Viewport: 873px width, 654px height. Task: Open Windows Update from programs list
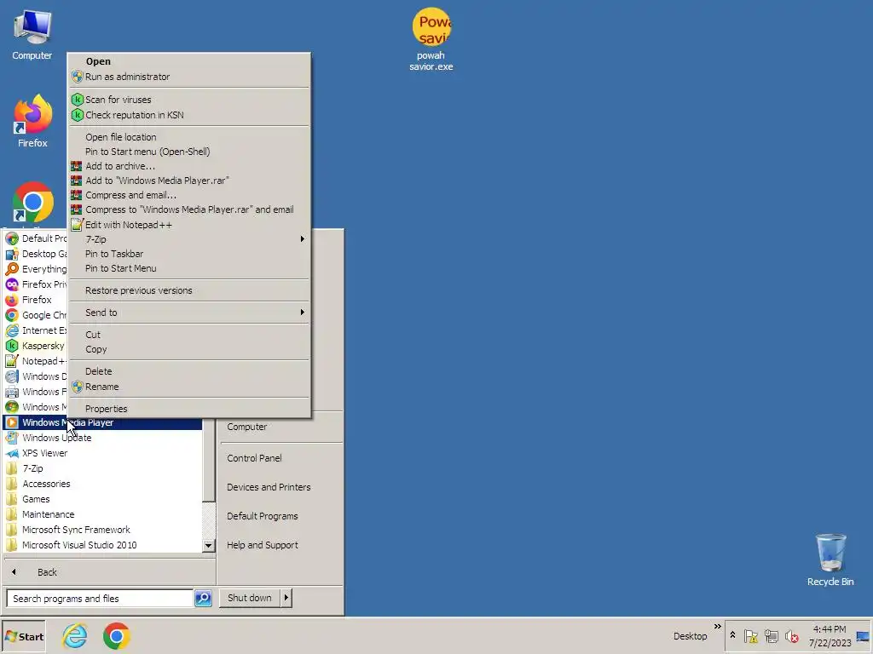click(x=102, y=438)
